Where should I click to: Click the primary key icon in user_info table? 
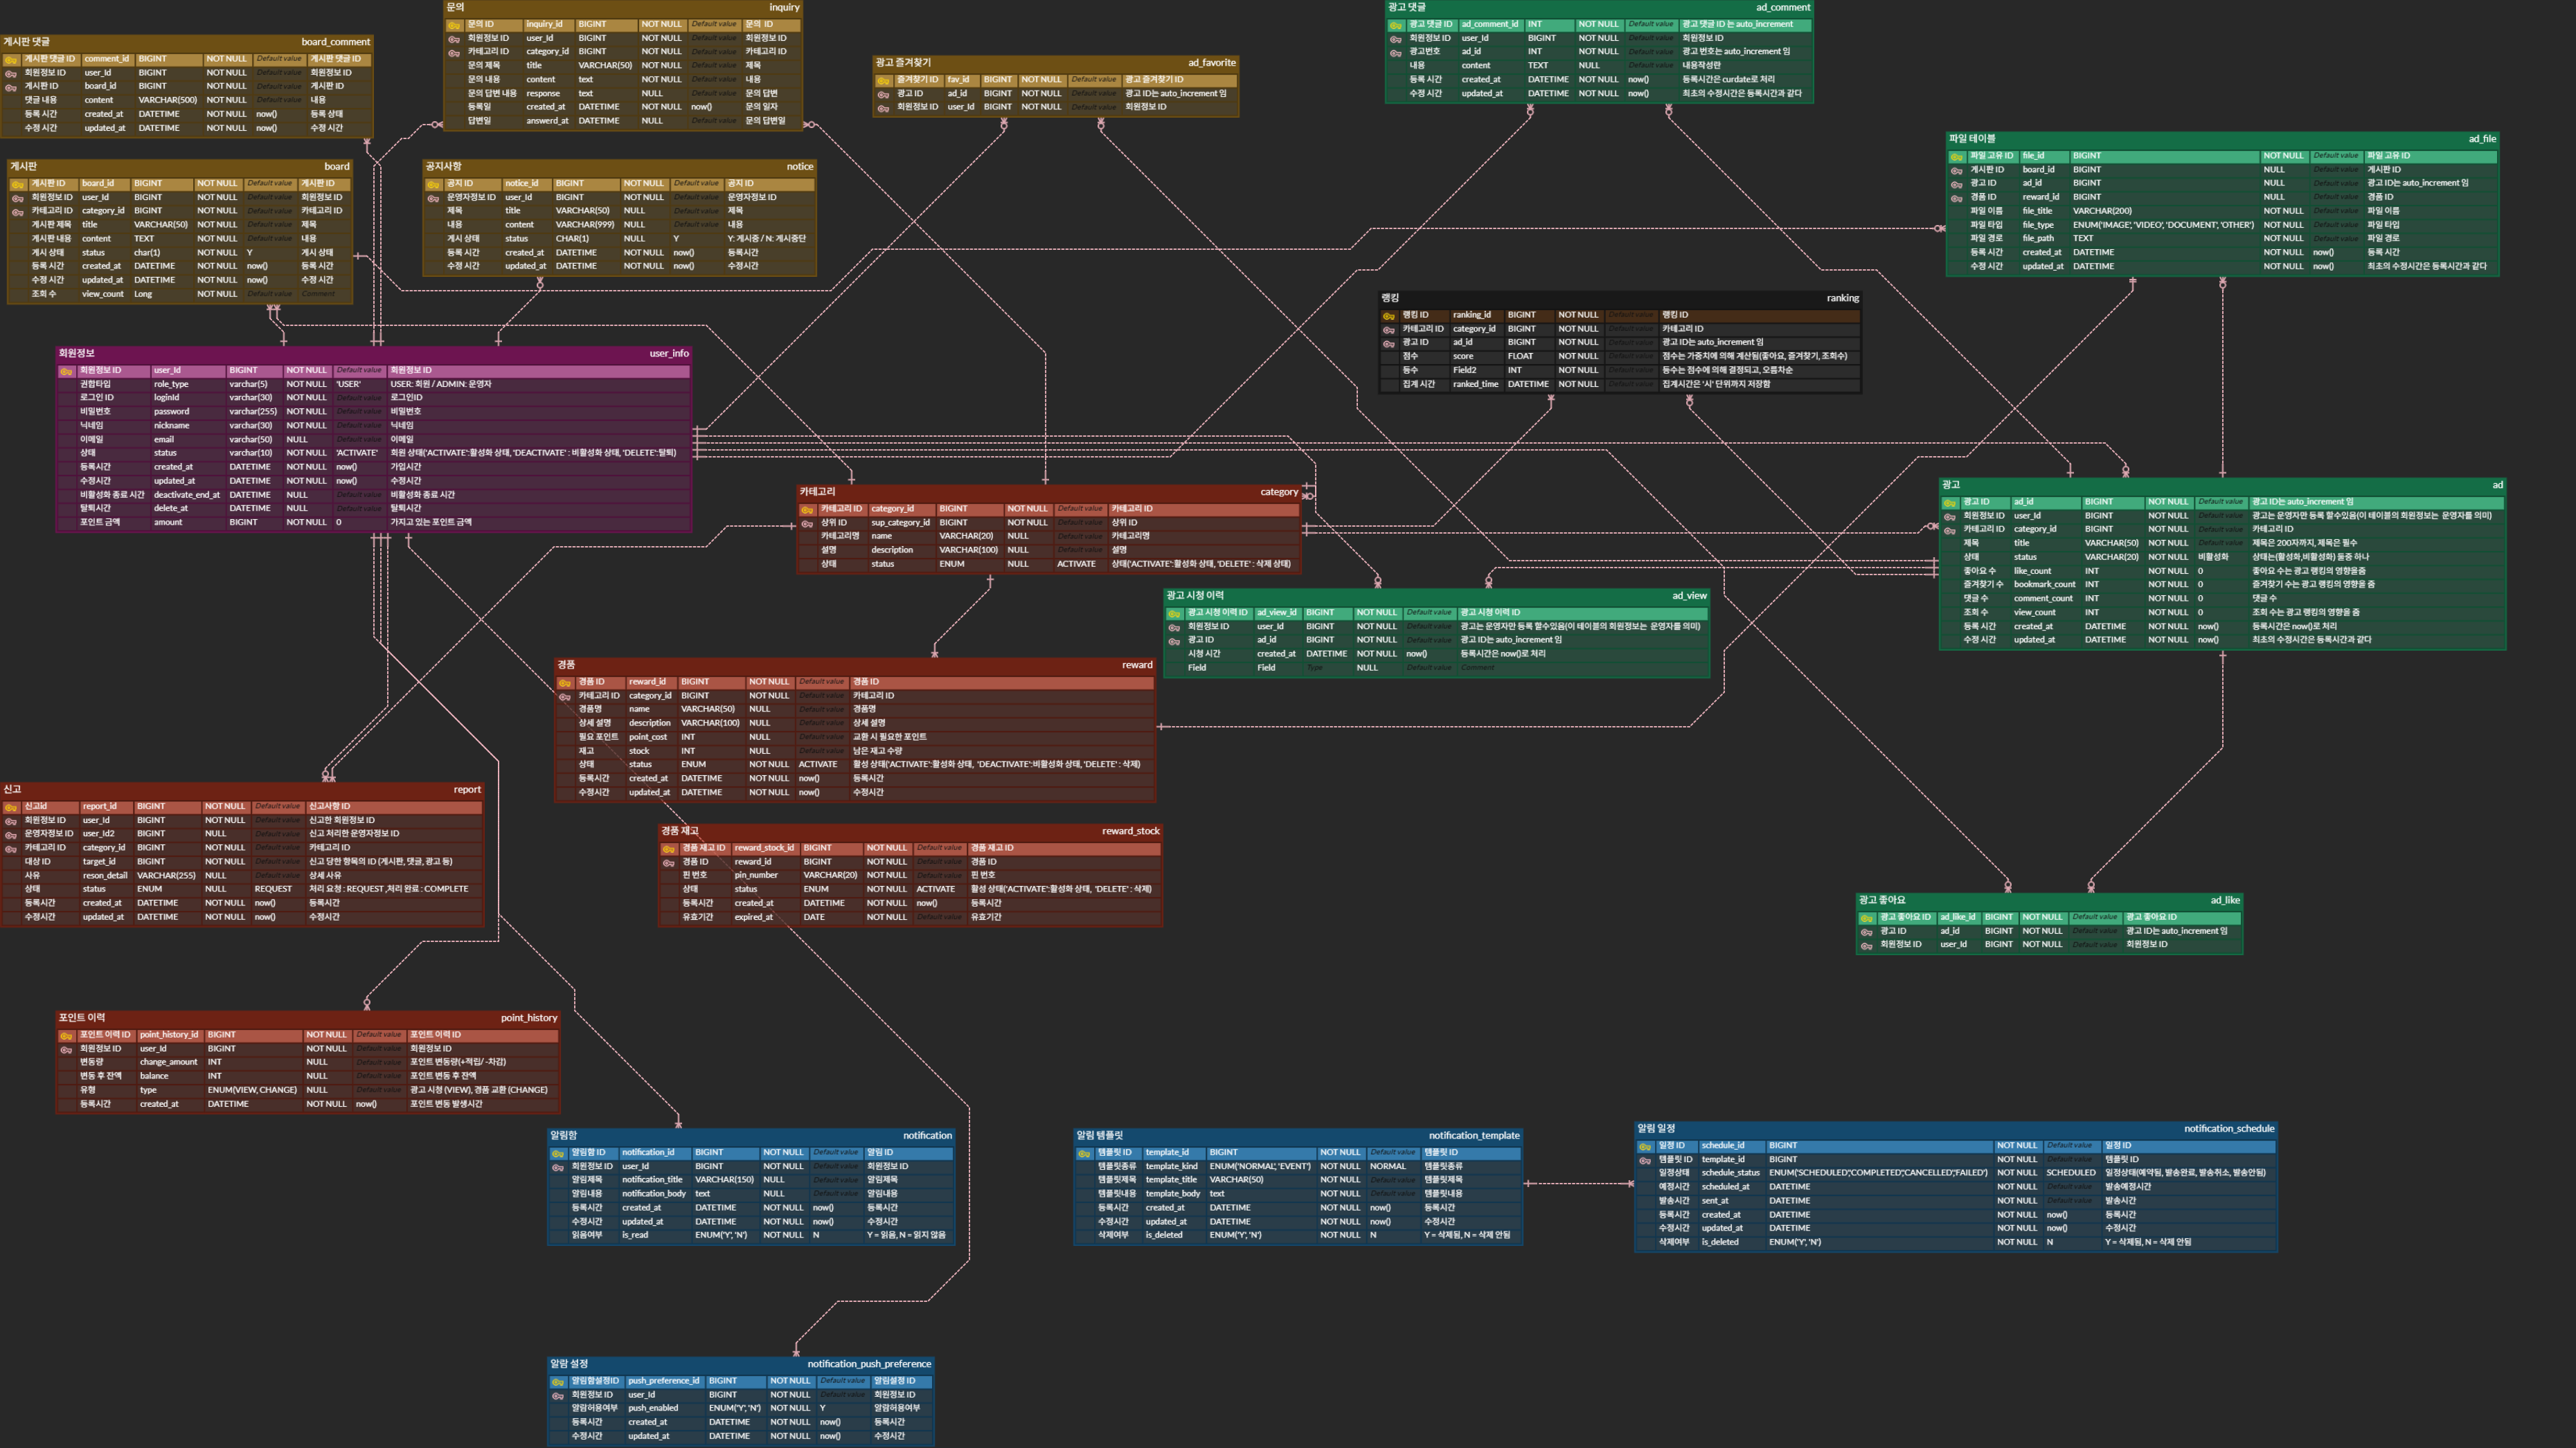(66, 371)
